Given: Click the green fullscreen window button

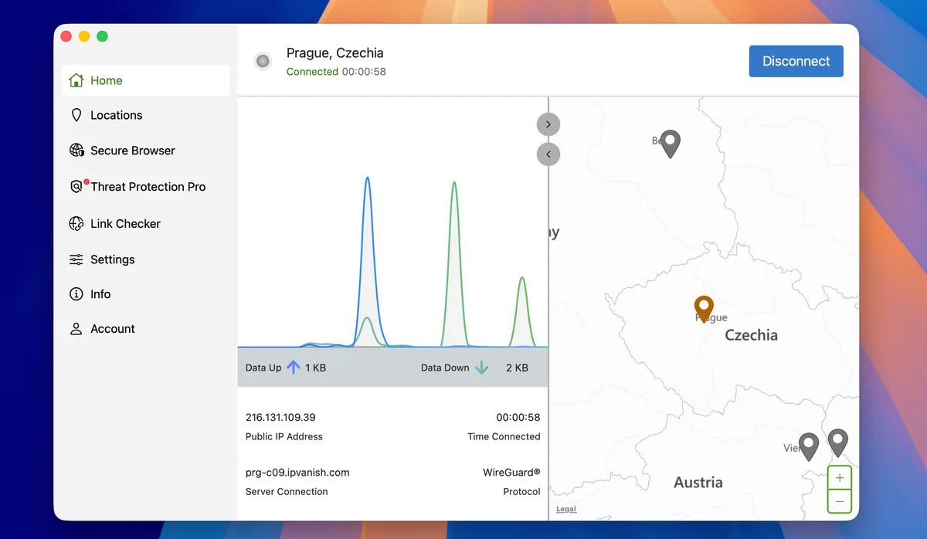Looking at the screenshot, I should pyautogui.click(x=102, y=36).
